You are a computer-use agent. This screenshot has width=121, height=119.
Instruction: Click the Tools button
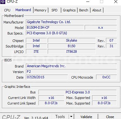60,117
